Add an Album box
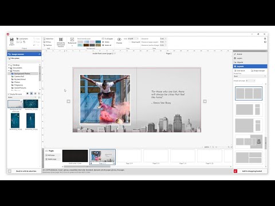 point(48,39)
